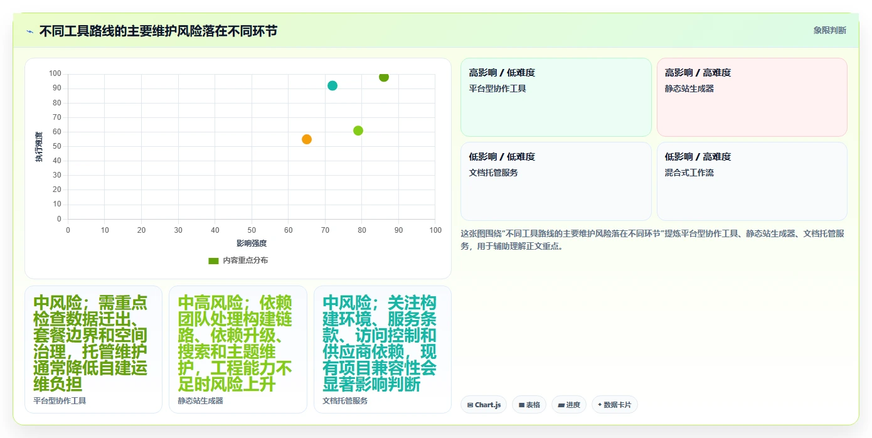Click the 进度 tag chip
Viewport: 872px width, 438px height.
(569, 405)
